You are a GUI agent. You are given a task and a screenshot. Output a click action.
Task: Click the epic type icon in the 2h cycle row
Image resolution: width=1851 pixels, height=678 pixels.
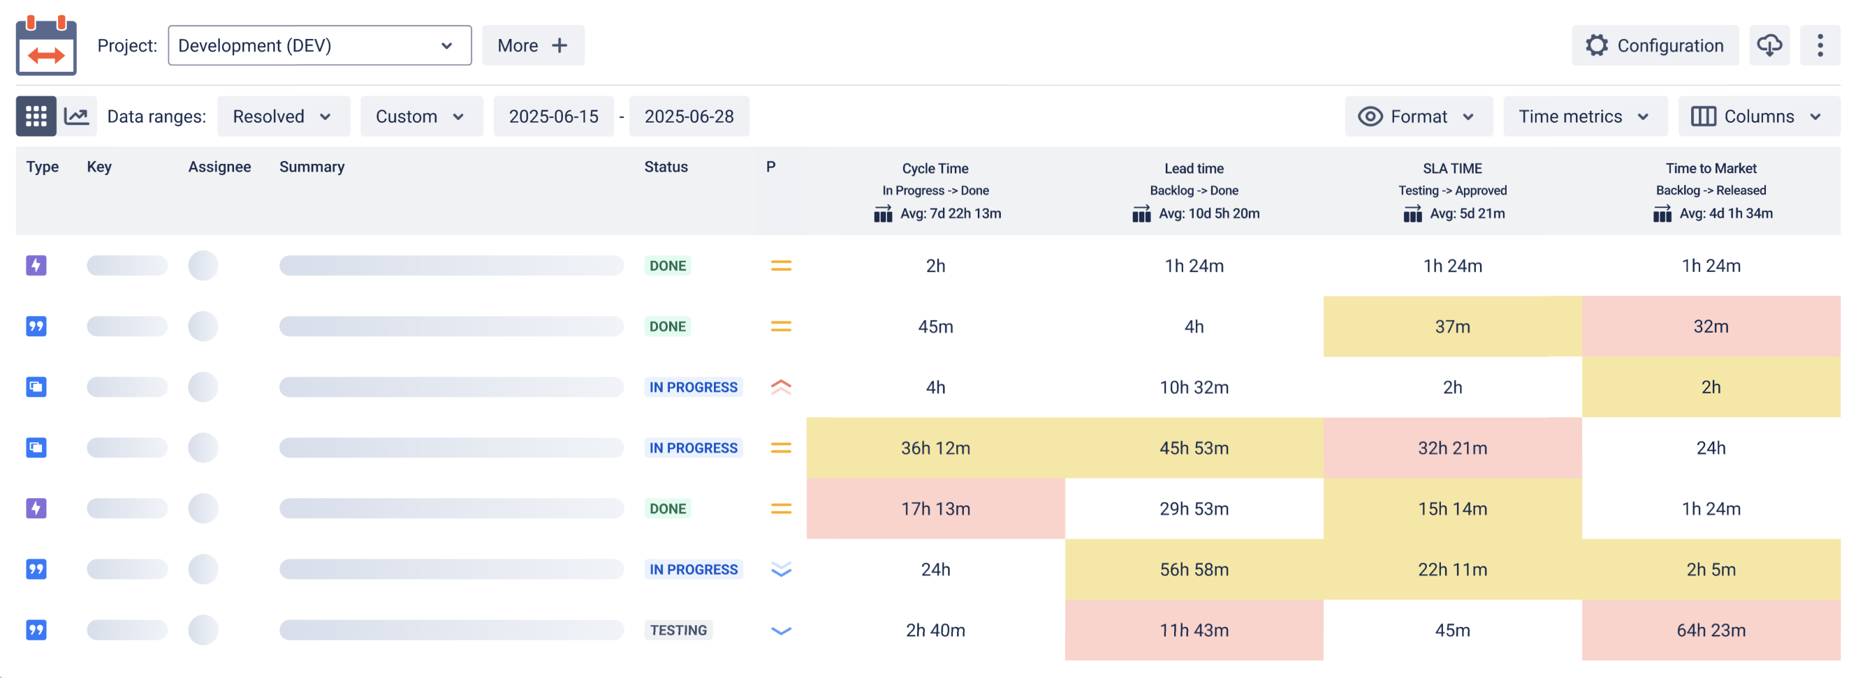[36, 266]
